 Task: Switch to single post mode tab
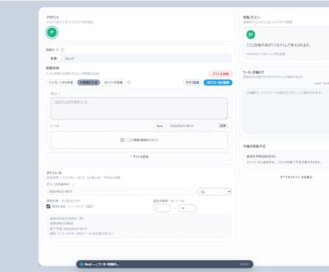pos(54,59)
